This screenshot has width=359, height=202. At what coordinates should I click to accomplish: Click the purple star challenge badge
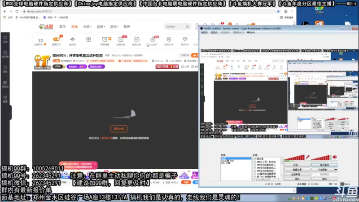coord(77,66)
